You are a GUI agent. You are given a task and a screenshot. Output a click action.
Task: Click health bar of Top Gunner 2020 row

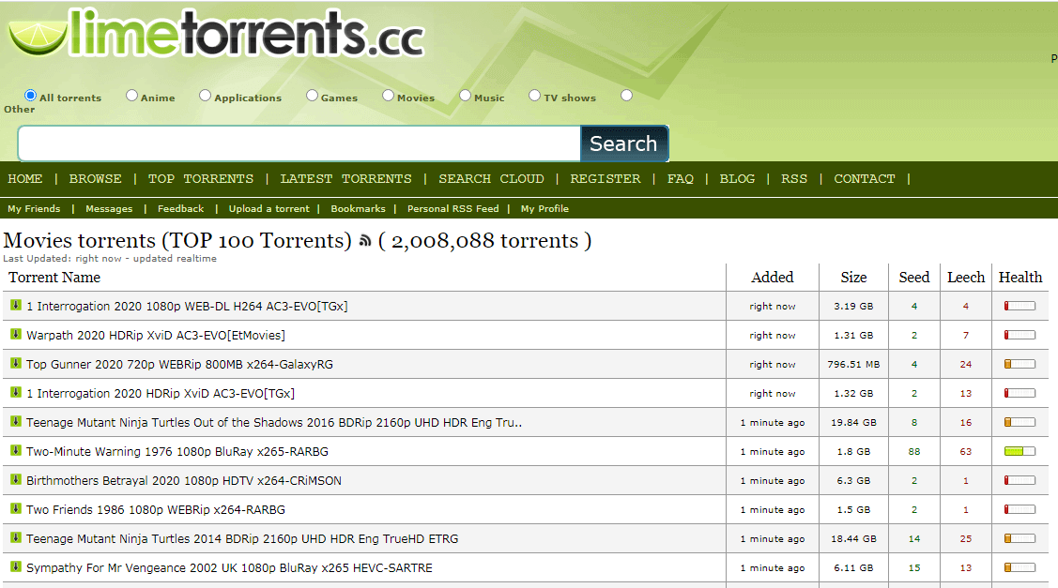1020,364
